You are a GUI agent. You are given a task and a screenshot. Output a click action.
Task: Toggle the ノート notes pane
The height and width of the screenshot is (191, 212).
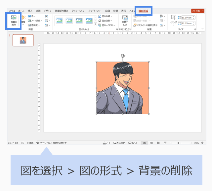107,143
